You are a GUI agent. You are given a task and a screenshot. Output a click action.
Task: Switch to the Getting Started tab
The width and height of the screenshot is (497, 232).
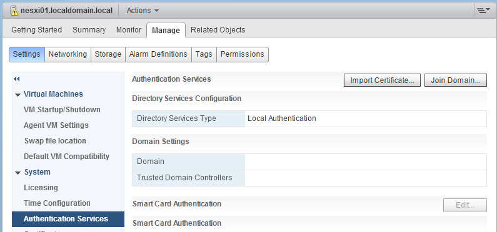pos(36,30)
